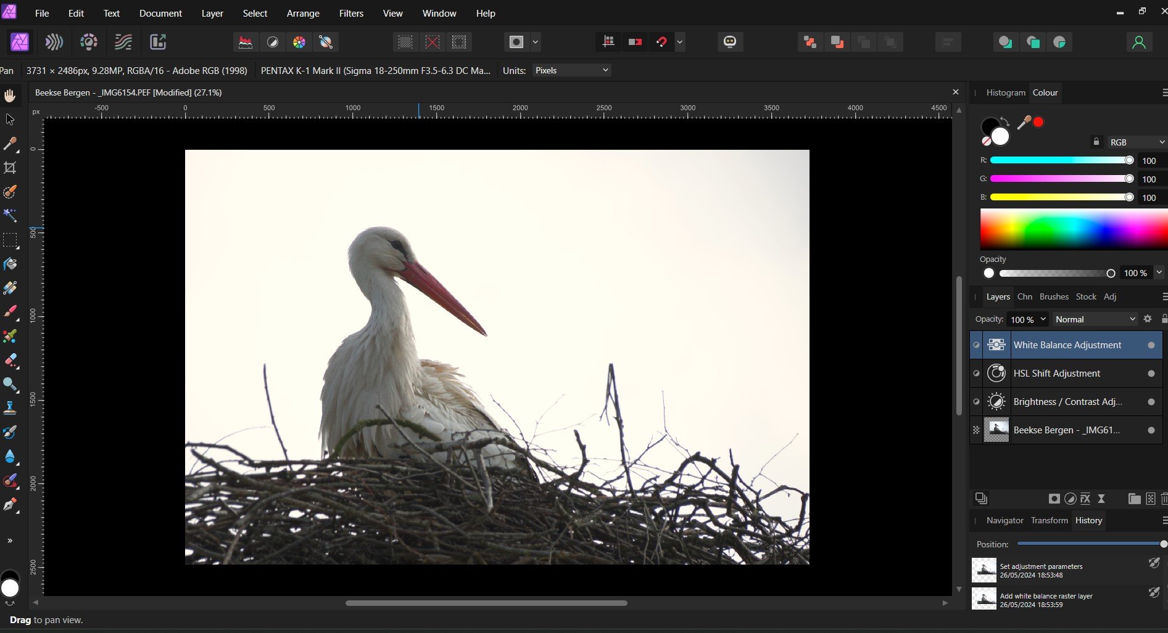This screenshot has width=1168, height=633.
Task: Switch to Photo Persona
Action: tap(20, 42)
